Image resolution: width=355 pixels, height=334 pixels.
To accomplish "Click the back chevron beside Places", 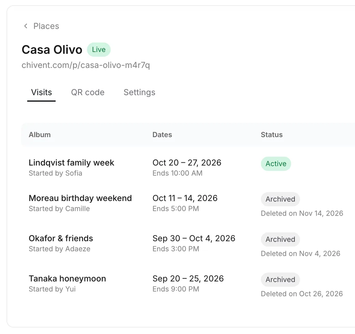I will click(26, 26).
